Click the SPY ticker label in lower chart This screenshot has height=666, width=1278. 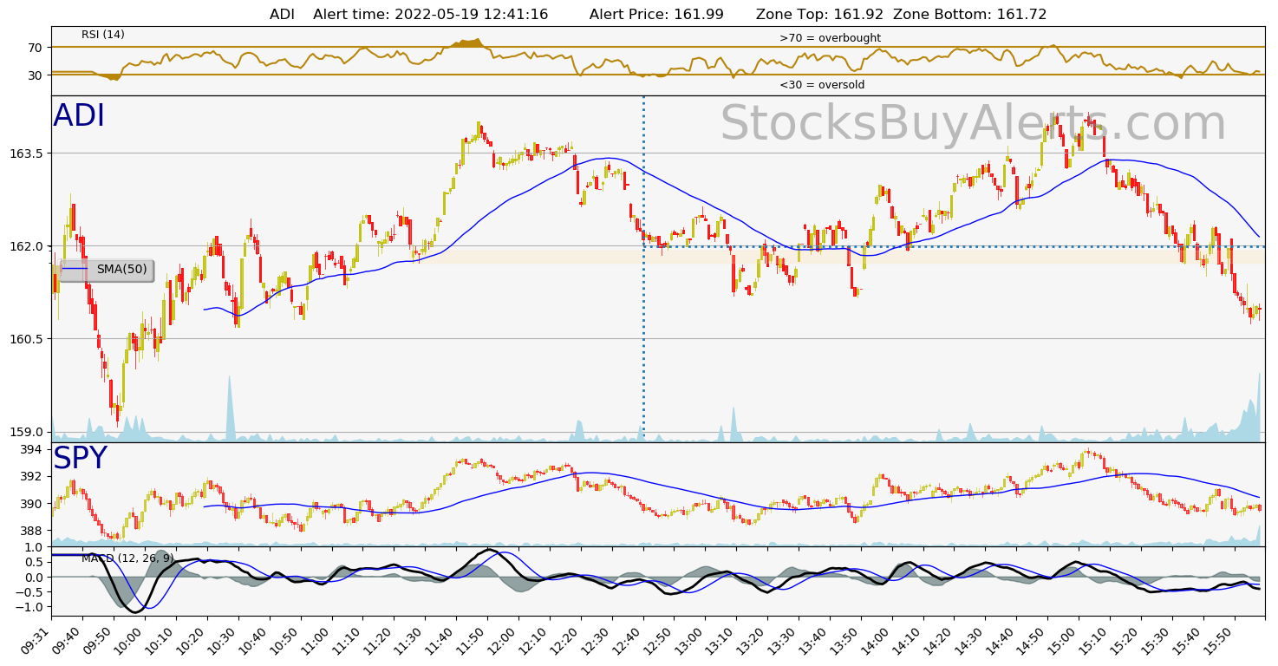[x=80, y=459]
